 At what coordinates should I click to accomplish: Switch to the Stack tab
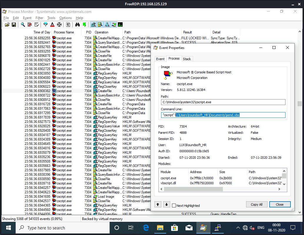[x=187, y=59]
